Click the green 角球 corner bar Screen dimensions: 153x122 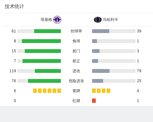[41, 41]
